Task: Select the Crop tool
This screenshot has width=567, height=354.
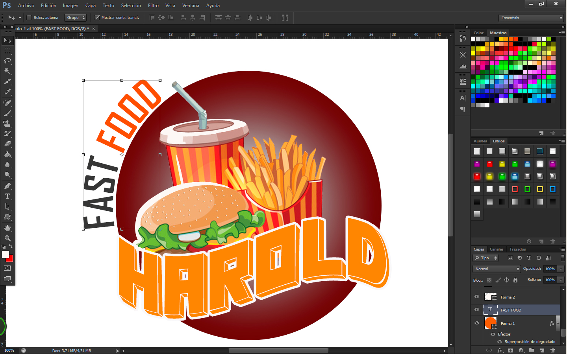Action: (x=7, y=82)
